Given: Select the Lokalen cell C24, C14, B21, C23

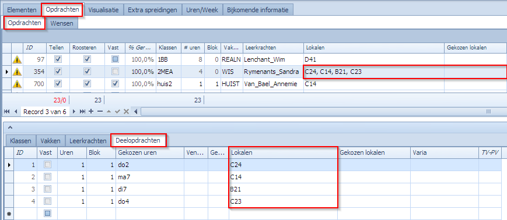Looking at the screenshot, I should [x=373, y=72].
